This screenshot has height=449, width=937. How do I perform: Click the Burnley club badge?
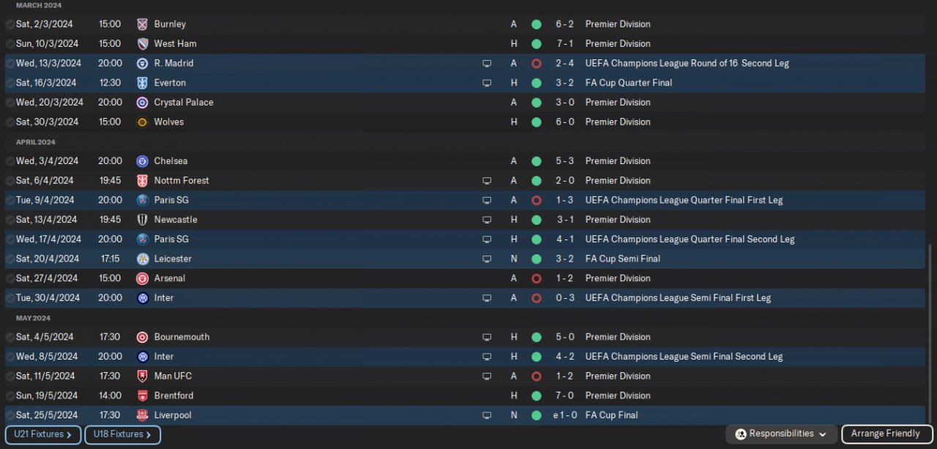[x=142, y=24]
